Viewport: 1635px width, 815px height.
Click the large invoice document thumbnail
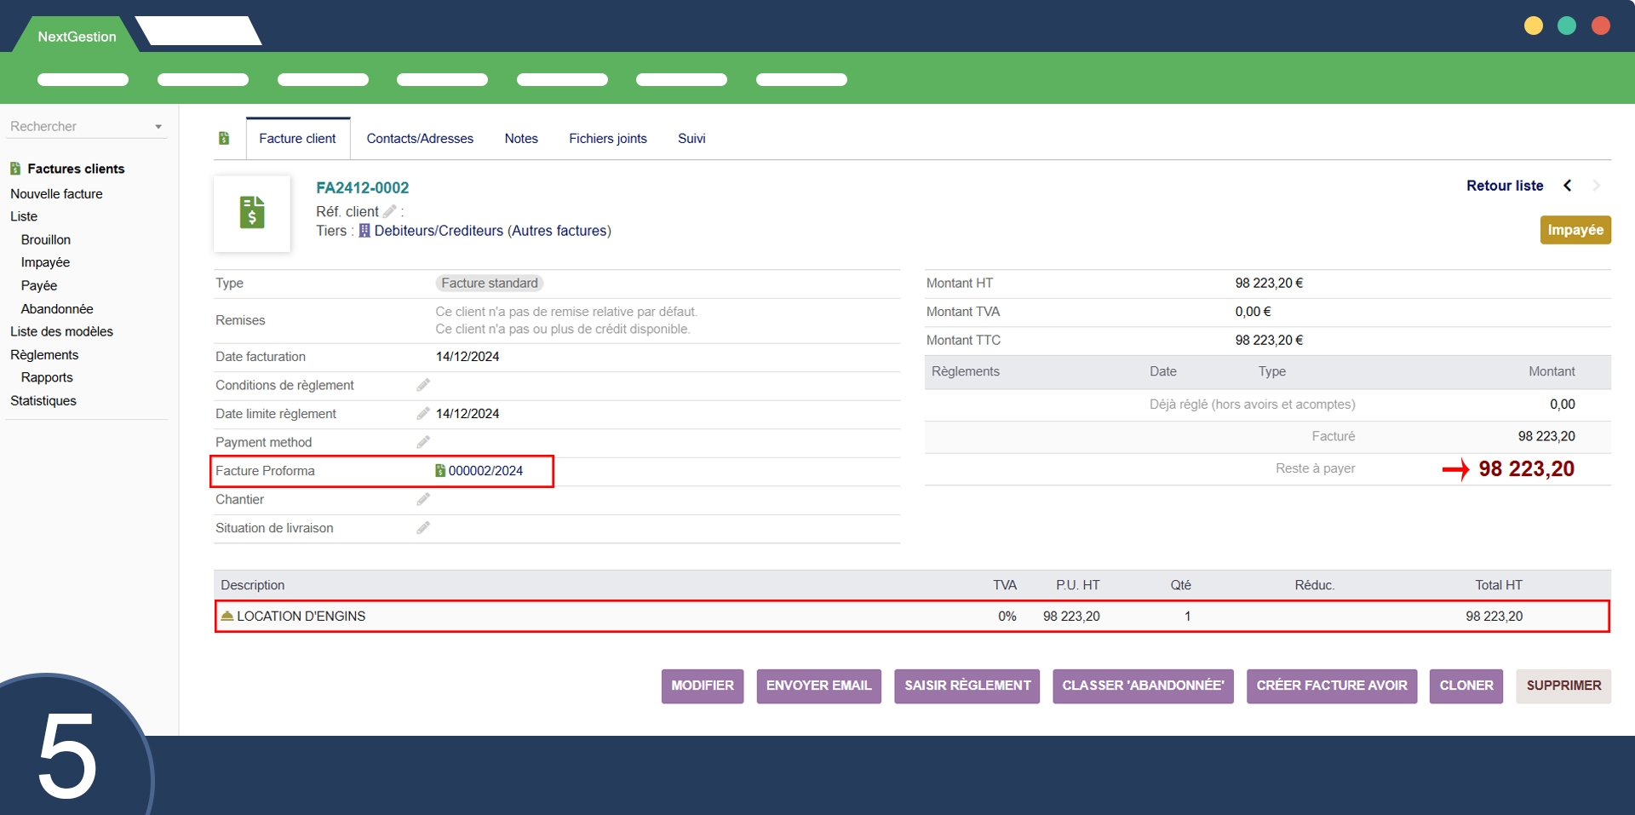coord(252,213)
